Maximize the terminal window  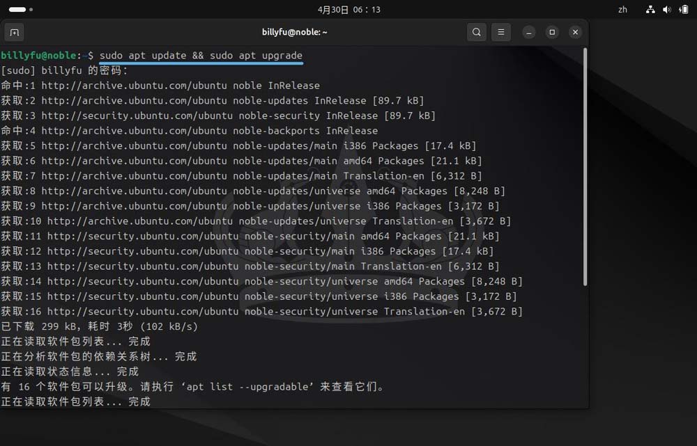(552, 32)
